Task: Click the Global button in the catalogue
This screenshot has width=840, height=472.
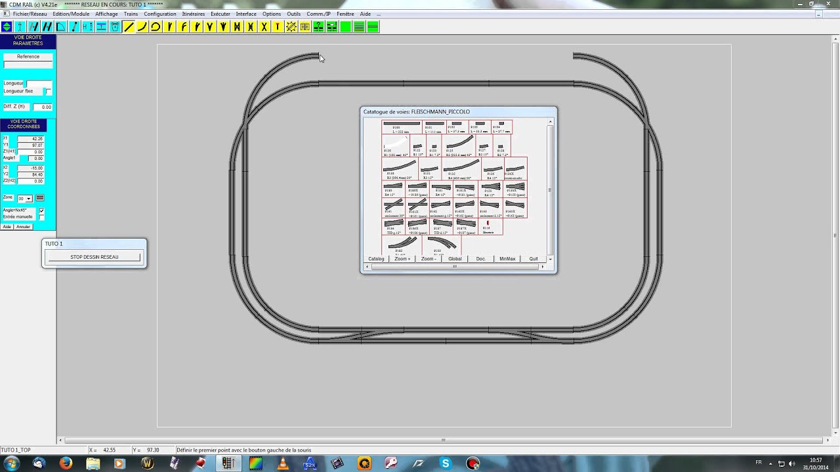Action: pyautogui.click(x=455, y=259)
